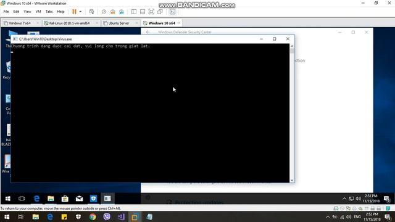Maximize the Windows Defender Security Center window

[x=353, y=32]
